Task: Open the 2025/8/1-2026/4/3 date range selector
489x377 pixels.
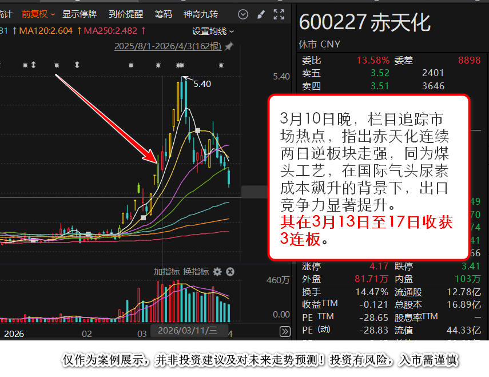Action: (168, 46)
